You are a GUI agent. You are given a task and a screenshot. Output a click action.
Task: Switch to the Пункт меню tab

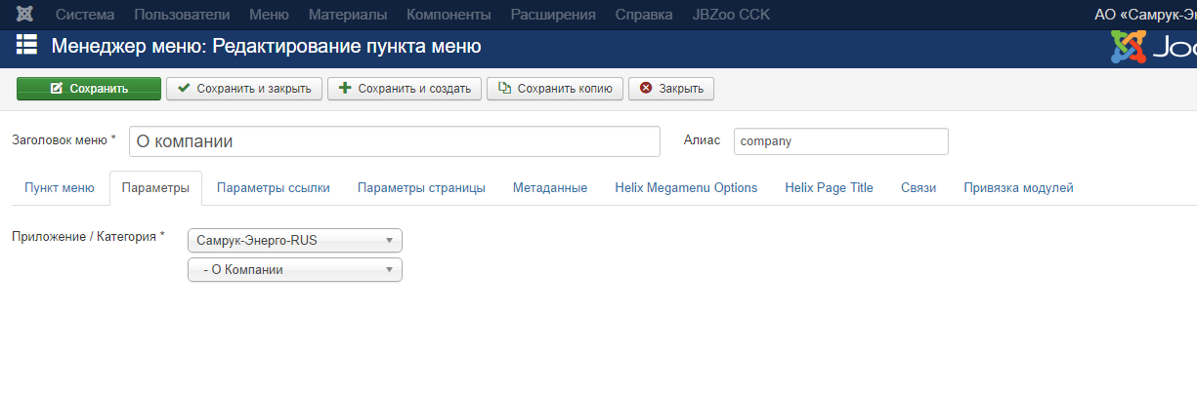click(60, 188)
